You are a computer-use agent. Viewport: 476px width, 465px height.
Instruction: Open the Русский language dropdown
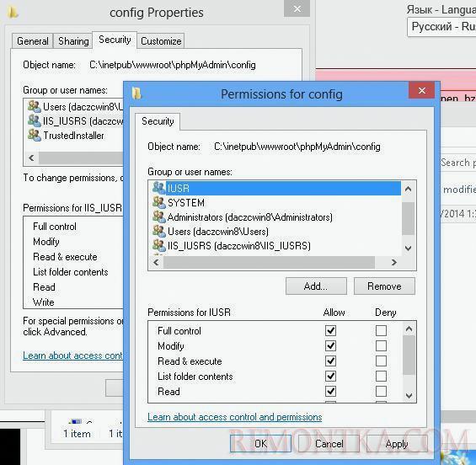coord(441,27)
